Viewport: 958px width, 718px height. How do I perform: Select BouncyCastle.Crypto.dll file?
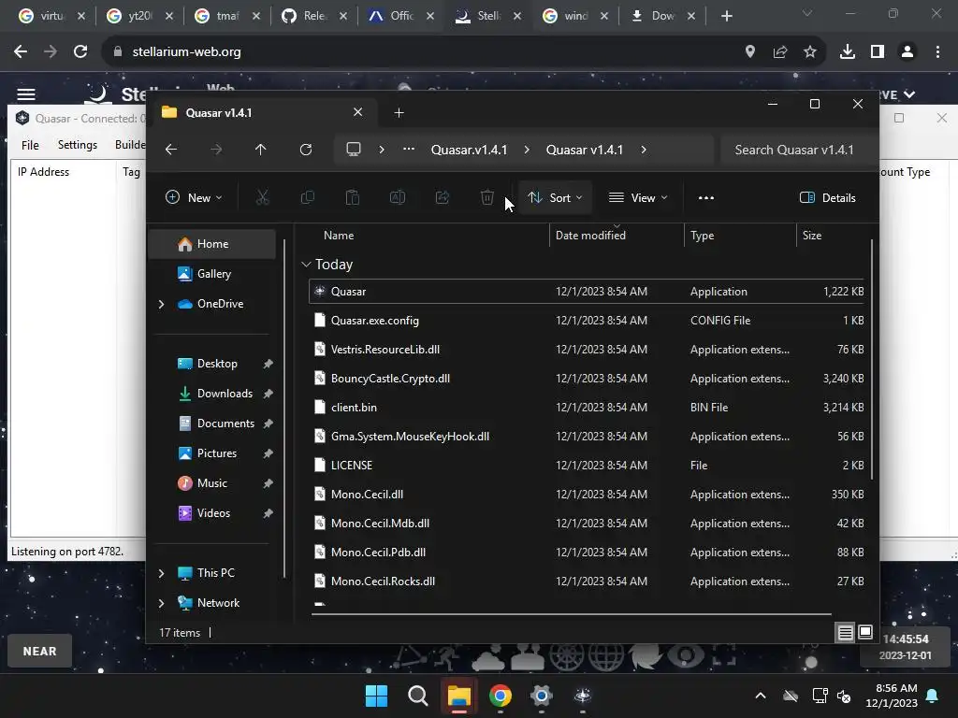587,379
